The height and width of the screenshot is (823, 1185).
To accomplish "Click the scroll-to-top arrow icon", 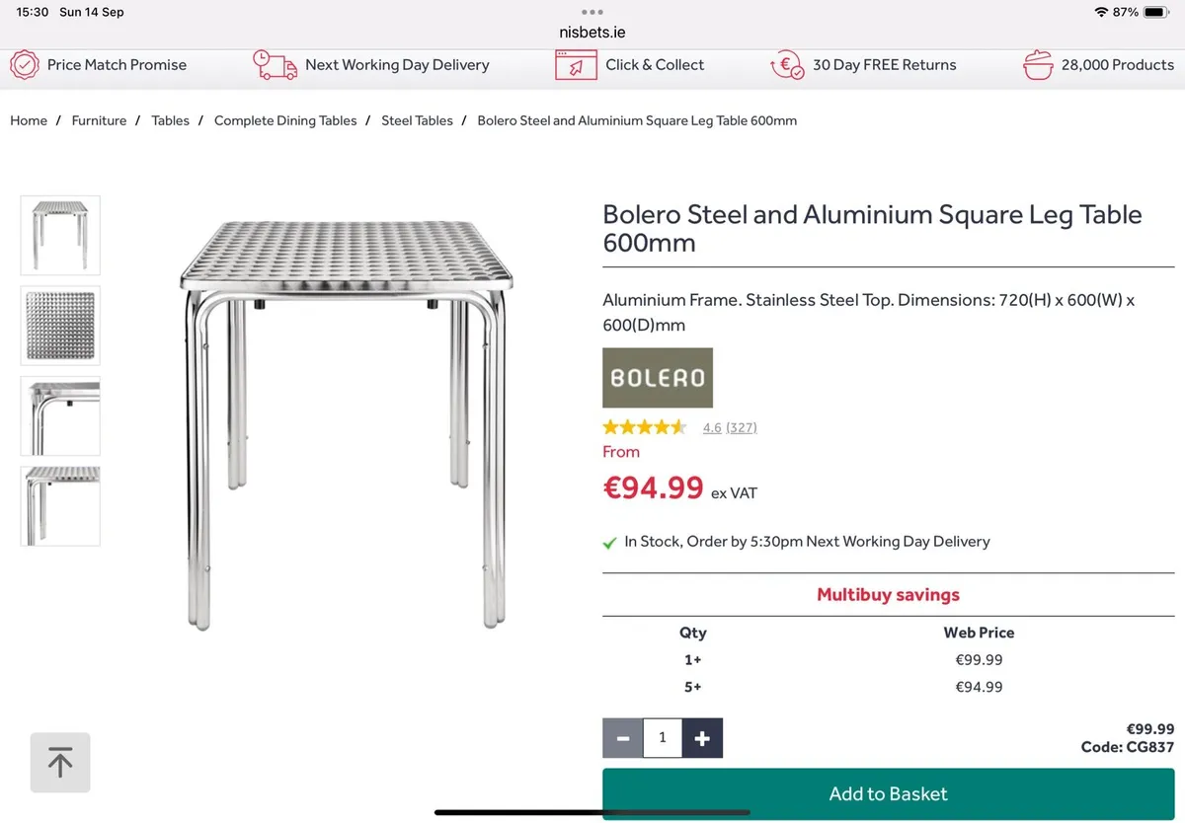I will click(59, 762).
